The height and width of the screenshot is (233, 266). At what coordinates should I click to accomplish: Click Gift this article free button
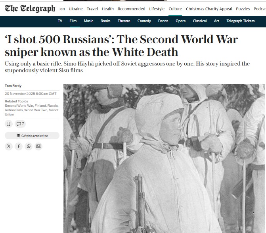click(x=32, y=136)
